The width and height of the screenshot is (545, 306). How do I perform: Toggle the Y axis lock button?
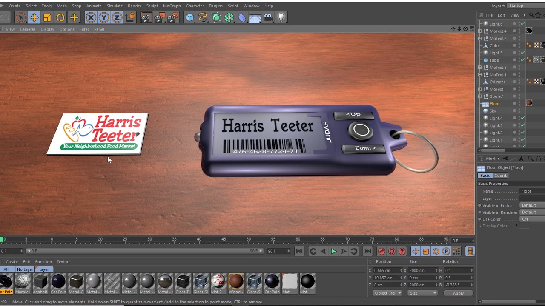click(x=104, y=17)
